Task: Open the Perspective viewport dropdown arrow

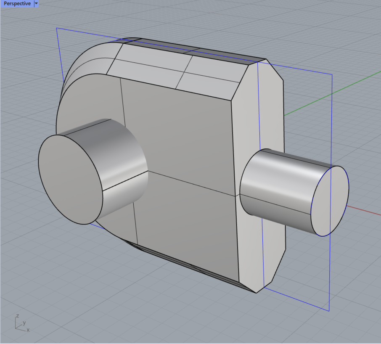Action: [x=36, y=4]
